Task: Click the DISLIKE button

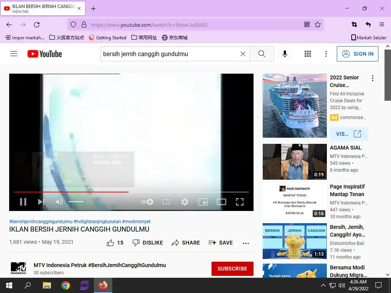Action: pos(148,243)
